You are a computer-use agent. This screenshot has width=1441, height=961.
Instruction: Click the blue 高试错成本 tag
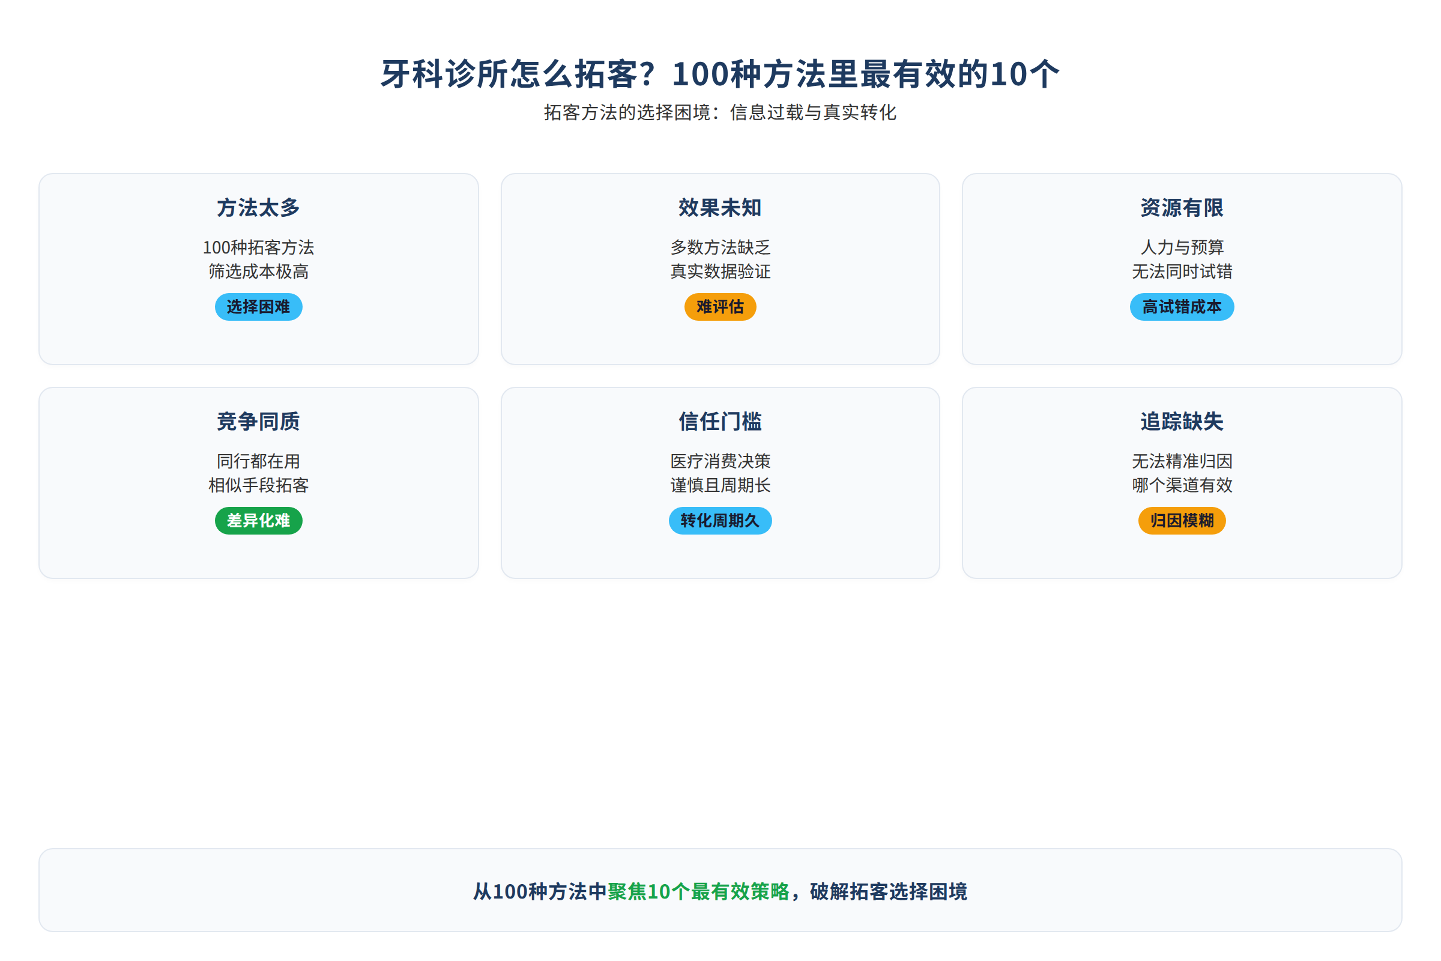[1182, 307]
